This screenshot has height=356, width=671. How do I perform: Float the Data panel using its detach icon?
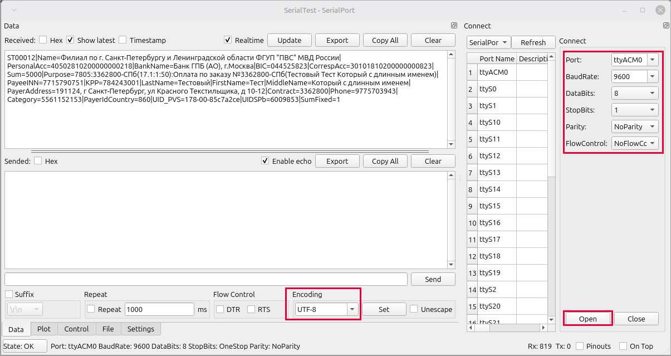click(454, 26)
